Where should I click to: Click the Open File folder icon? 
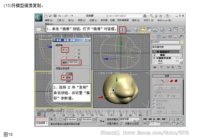point(50,16)
